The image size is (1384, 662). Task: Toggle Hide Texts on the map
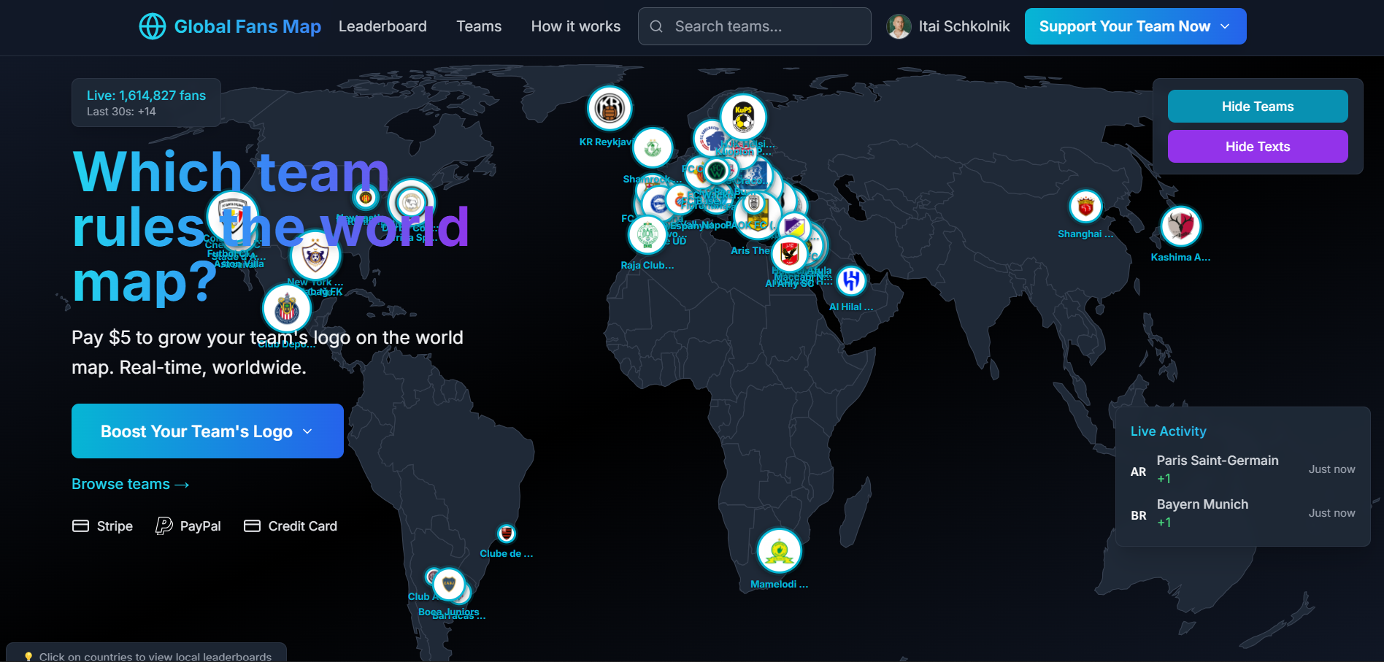click(x=1257, y=147)
